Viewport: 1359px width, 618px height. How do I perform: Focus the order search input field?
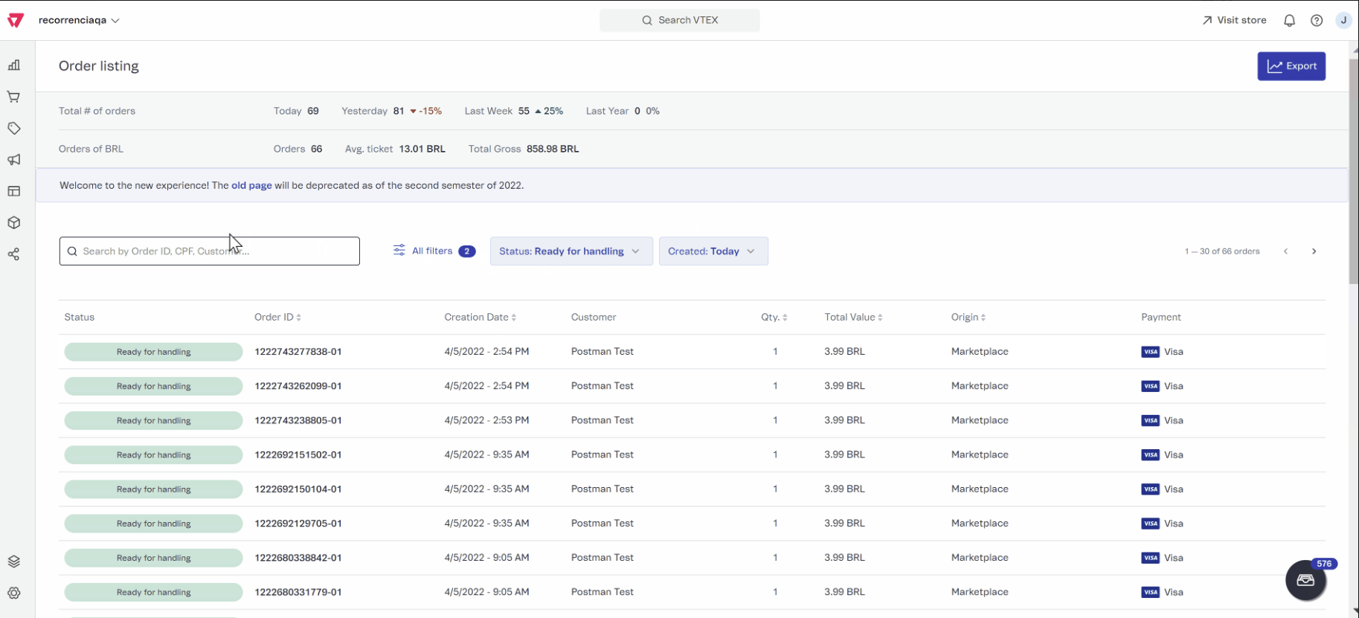click(x=216, y=251)
